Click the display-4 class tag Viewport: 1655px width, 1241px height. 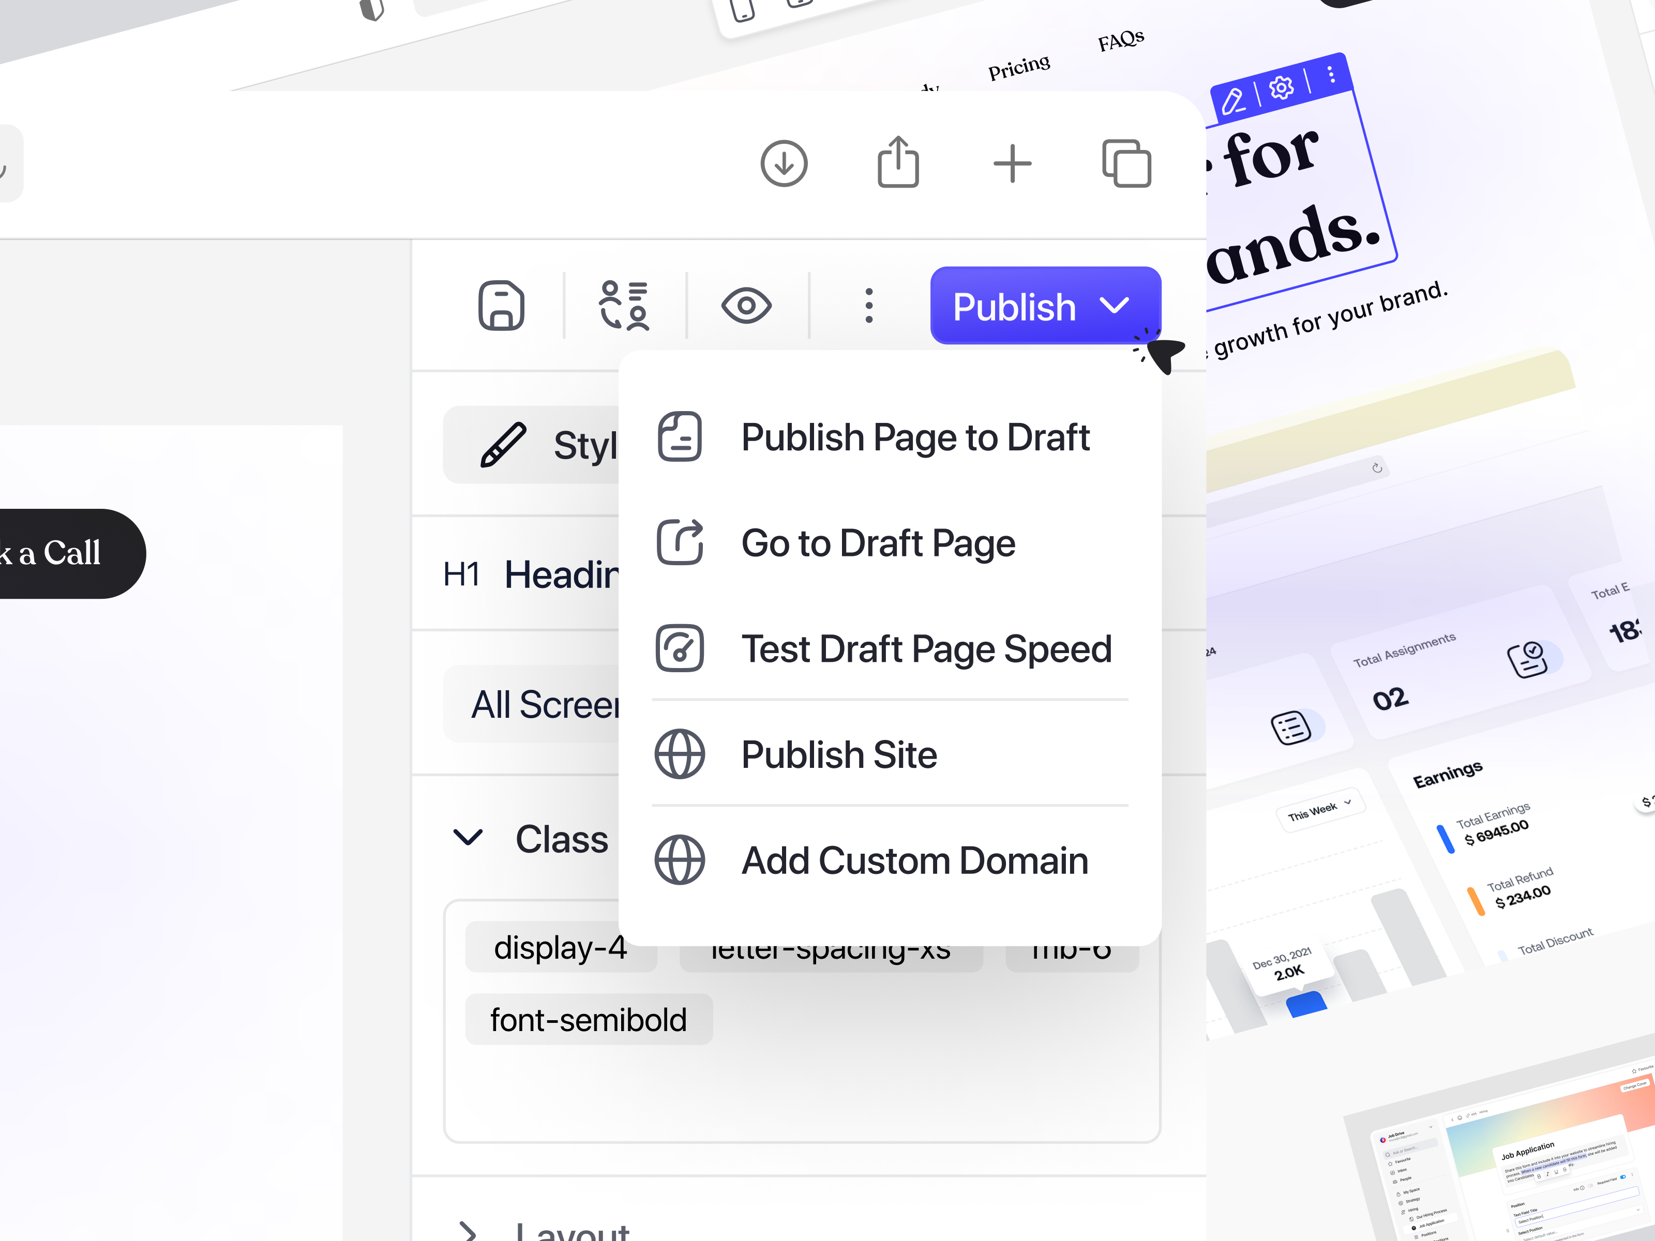point(561,947)
